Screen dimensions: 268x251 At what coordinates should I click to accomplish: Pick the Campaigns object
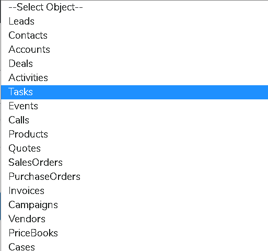(x=134, y=205)
